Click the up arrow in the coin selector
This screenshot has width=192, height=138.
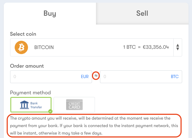178,45
